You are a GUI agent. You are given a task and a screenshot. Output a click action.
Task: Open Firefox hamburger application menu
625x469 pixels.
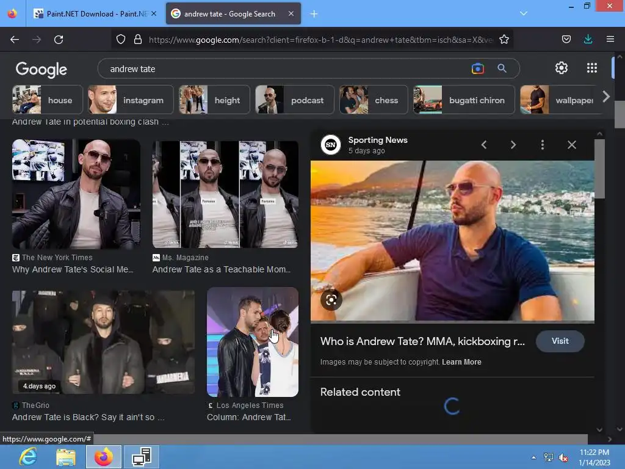pos(610,39)
